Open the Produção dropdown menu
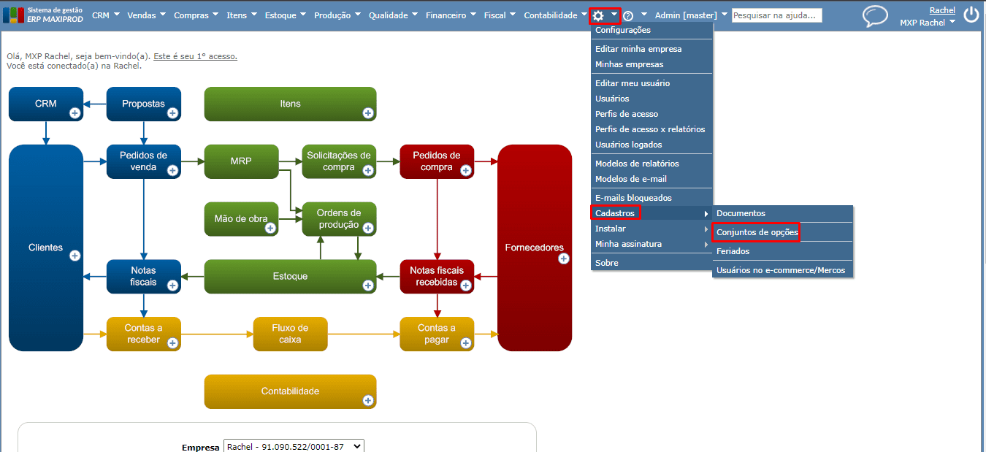 click(337, 15)
